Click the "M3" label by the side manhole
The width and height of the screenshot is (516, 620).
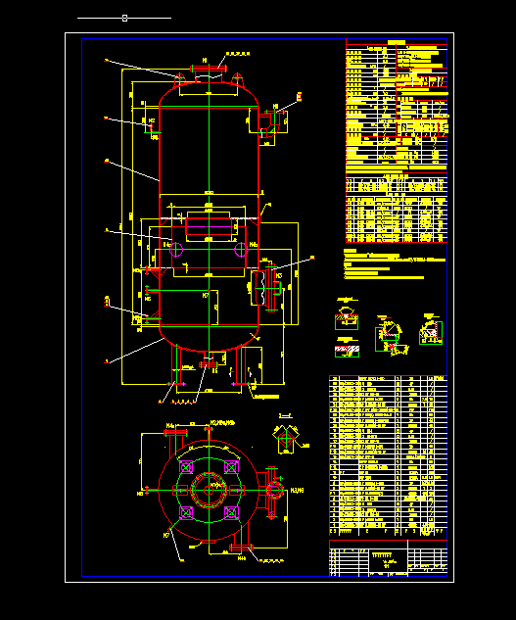click(x=279, y=275)
